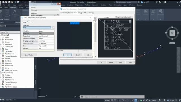Image resolution: width=181 pixels, height=102 pixels.
Task: Switch to the Format tab in Text Component Editor
Action: click(24, 22)
